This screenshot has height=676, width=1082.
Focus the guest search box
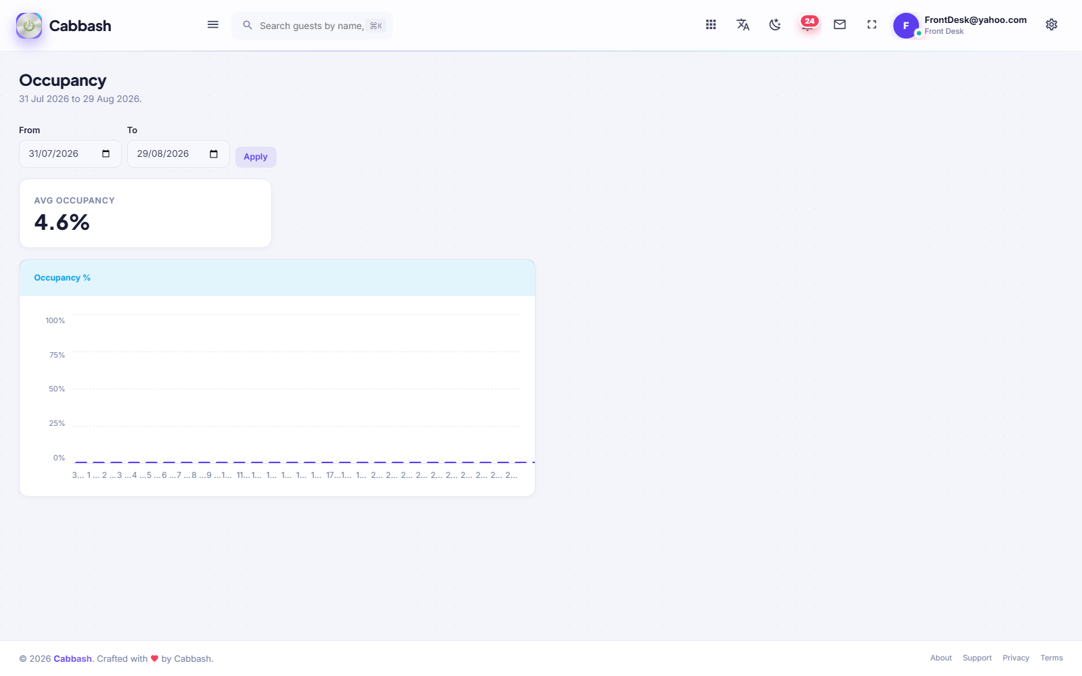point(312,26)
